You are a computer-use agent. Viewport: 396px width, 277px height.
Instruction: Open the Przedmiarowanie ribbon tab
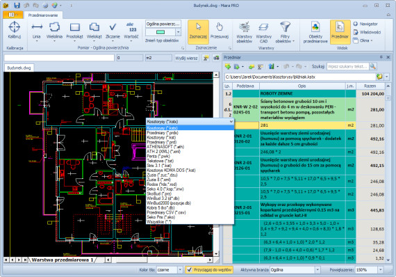pos(43,15)
